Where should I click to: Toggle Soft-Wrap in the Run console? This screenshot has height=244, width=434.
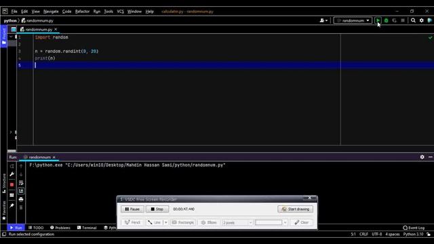(x=21, y=183)
